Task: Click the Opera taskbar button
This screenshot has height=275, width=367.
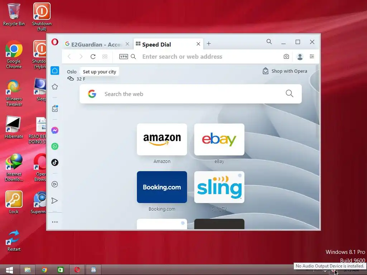Action: coord(77,270)
